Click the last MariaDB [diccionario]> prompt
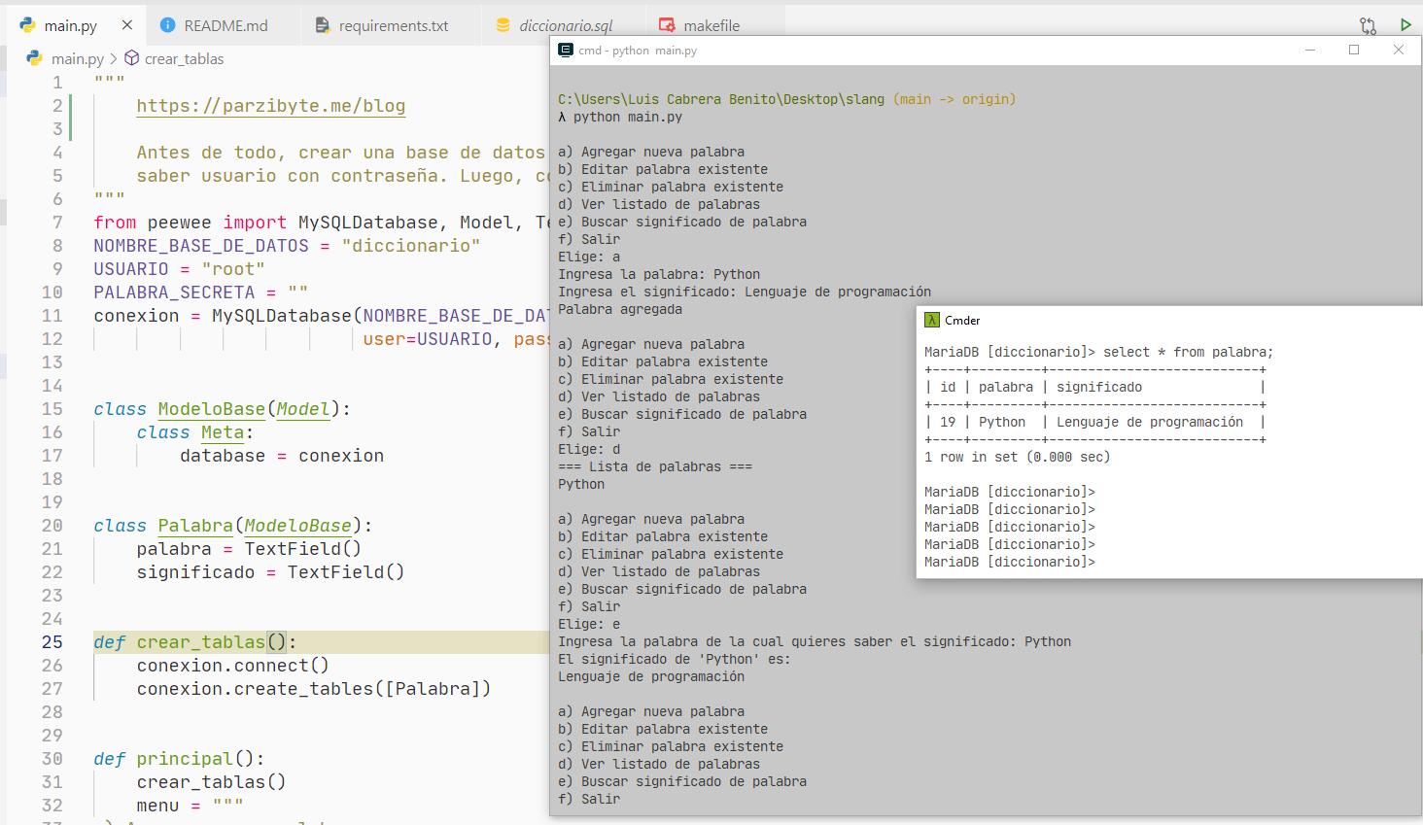 coord(1010,562)
